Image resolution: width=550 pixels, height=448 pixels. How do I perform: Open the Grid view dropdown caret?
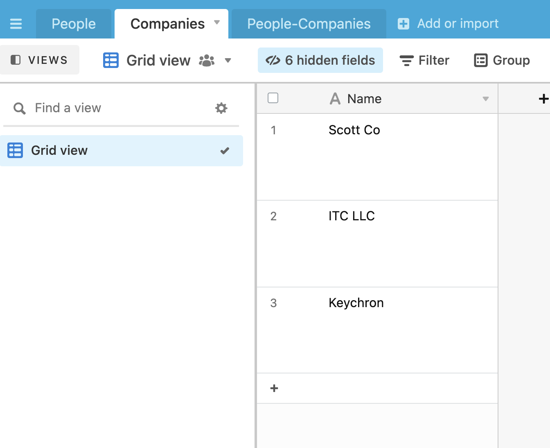click(228, 61)
